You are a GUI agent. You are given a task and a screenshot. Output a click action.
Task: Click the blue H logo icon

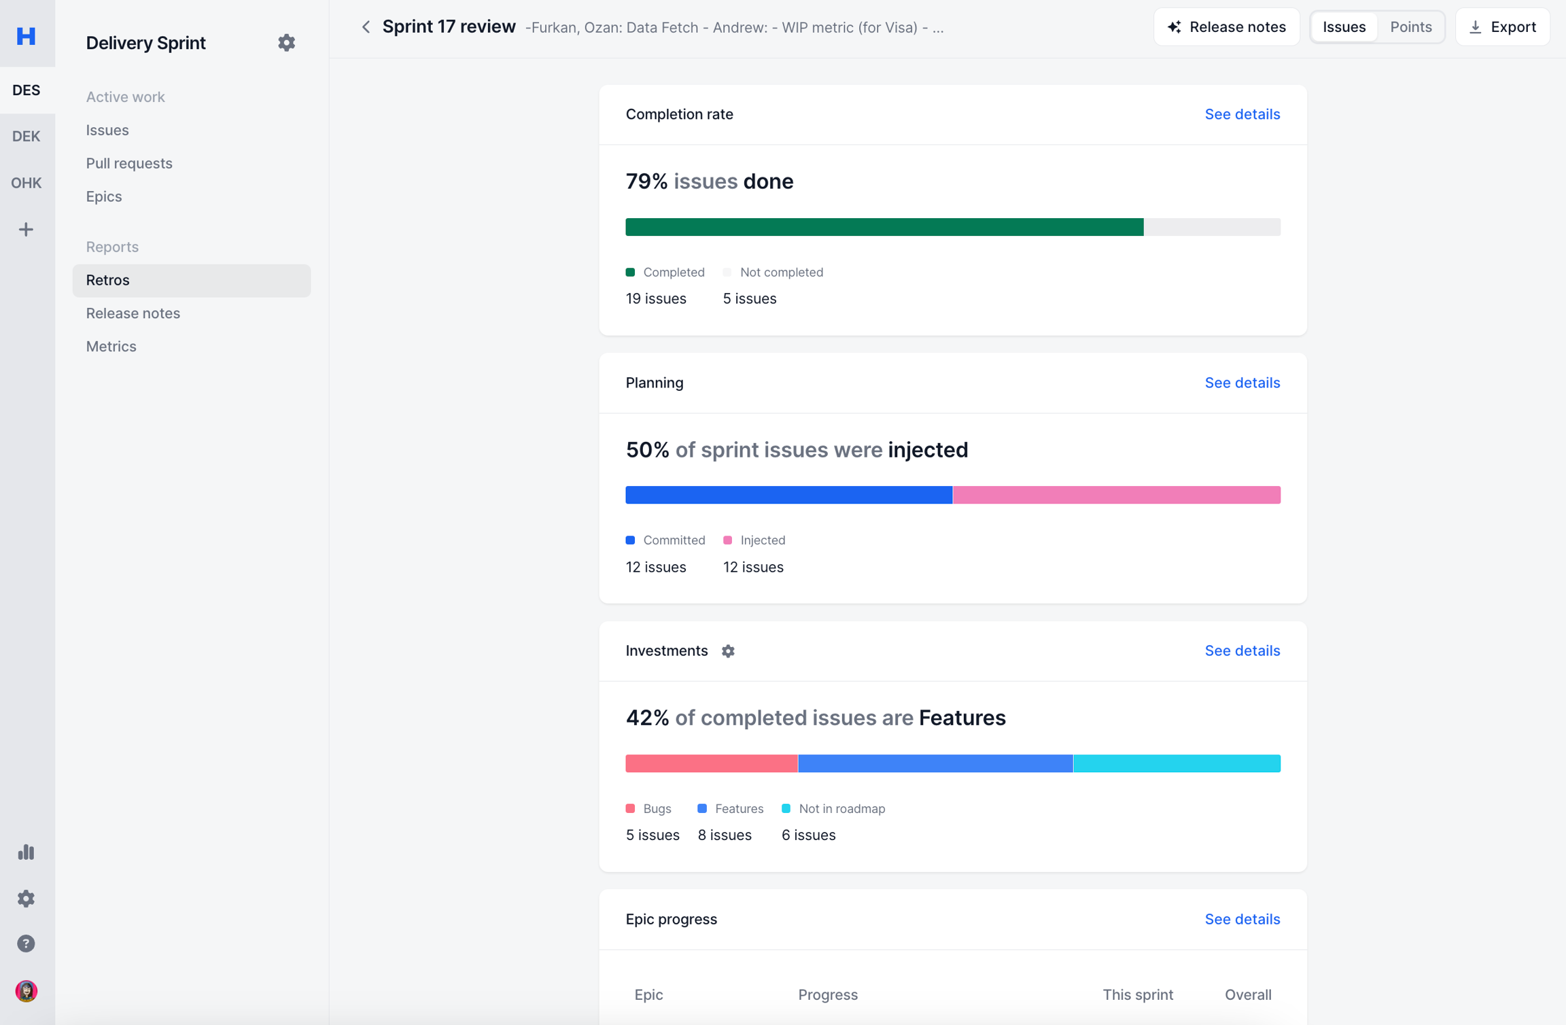coord(26,35)
